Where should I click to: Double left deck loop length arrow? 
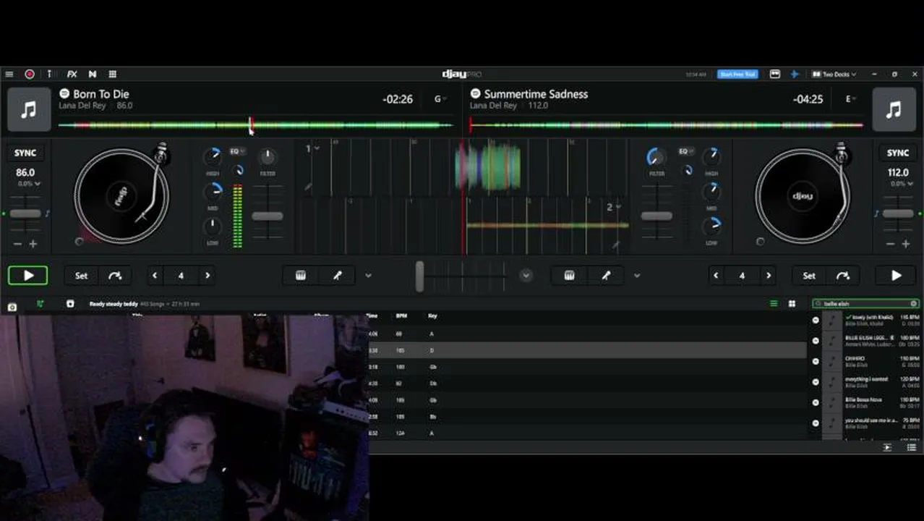click(x=208, y=276)
